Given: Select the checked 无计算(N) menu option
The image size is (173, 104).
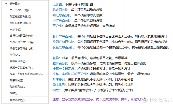Looking at the screenshot, I should click(x=16, y=4).
